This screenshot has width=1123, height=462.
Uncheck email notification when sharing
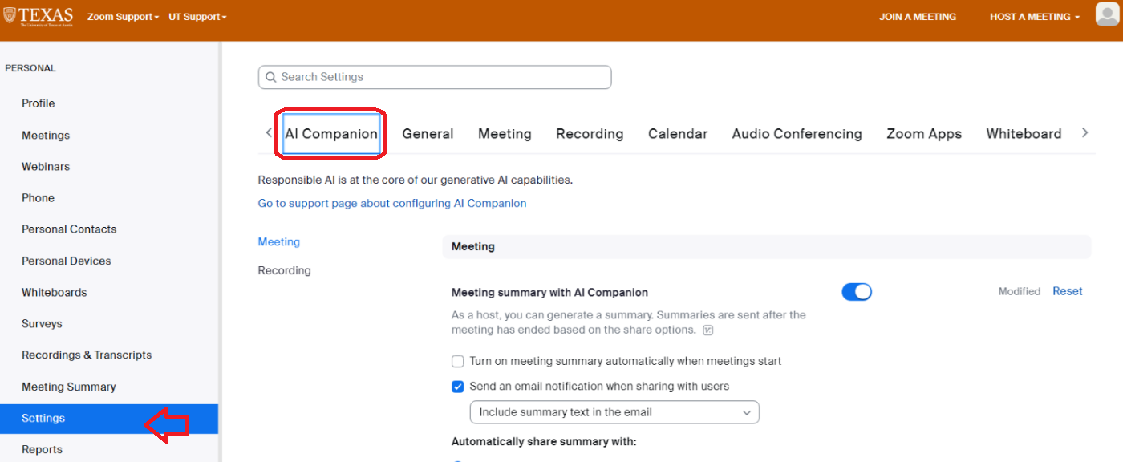[458, 387]
